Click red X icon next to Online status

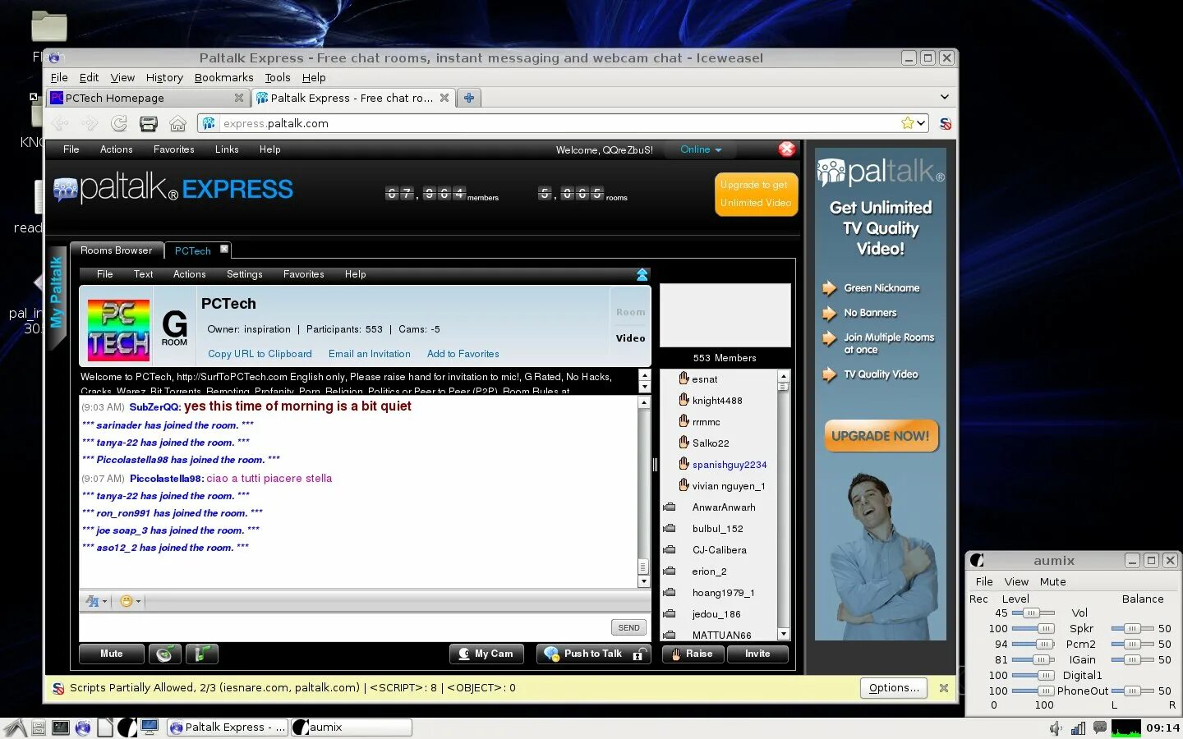786,149
